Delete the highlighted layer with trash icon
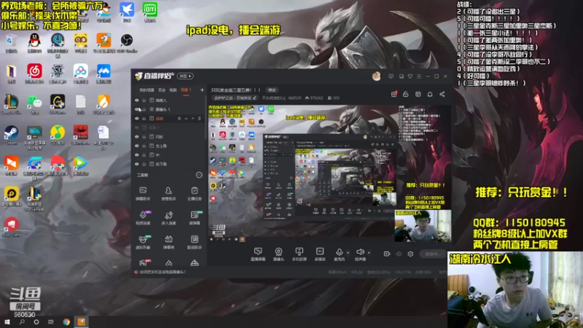The width and height of the screenshot is (583, 328). coord(199,119)
